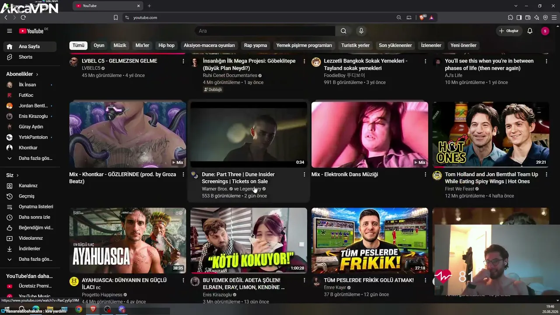Open the İlk İnsan subscription channel
The height and width of the screenshot is (315, 560).
(30, 85)
